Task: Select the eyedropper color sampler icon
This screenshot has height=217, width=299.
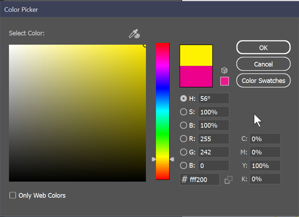Action: [134, 34]
